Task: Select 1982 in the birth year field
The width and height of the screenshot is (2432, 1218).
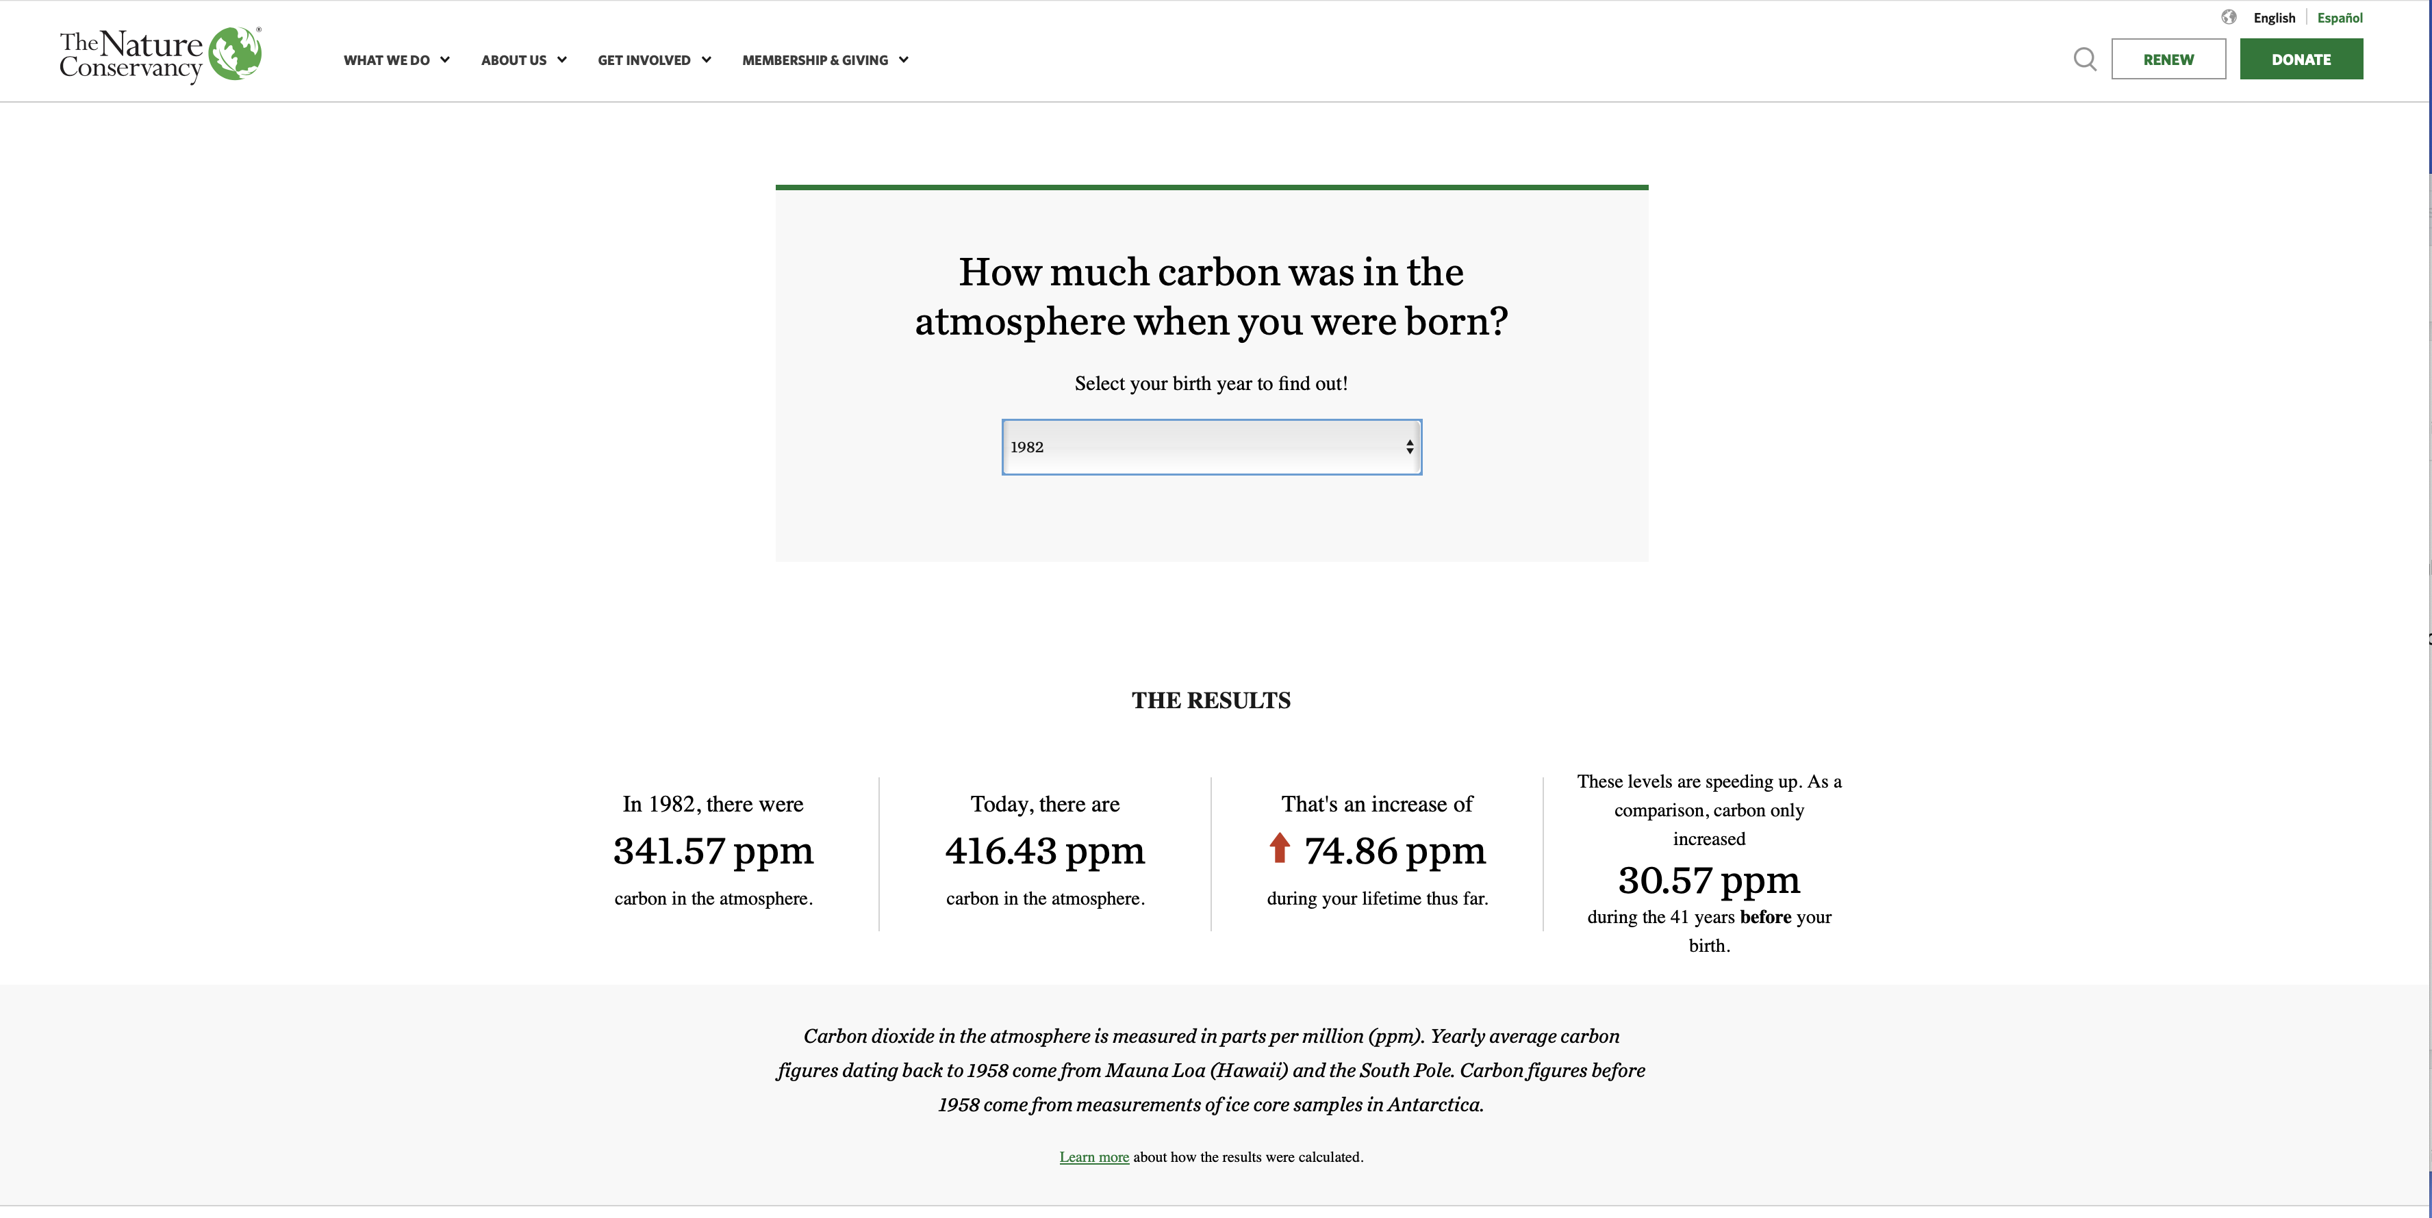Action: pyautogui.click(x=1133, y=446)
